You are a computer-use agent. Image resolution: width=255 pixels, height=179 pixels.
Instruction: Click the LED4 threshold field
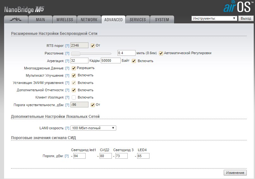tap(143, 156)
